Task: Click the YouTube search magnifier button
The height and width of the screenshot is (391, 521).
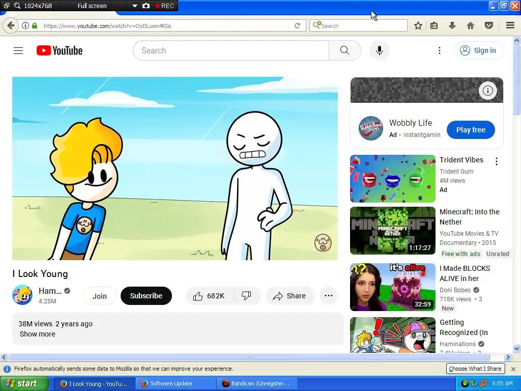Action: tap(344, 50)
